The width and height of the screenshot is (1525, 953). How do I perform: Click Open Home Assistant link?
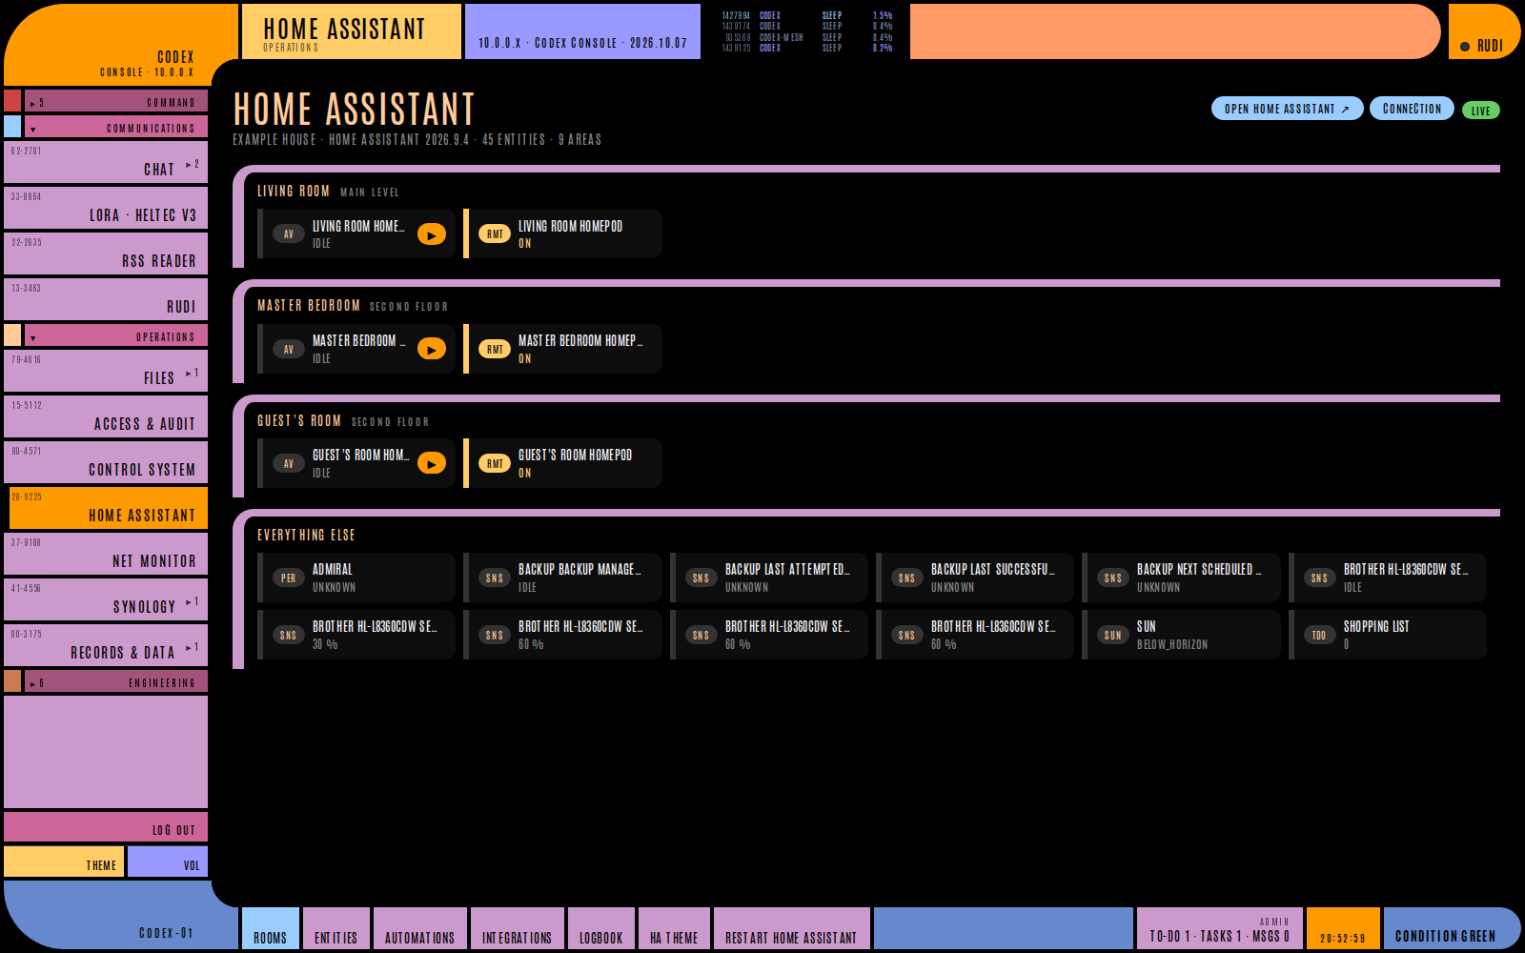click(x=1288, y=109)
